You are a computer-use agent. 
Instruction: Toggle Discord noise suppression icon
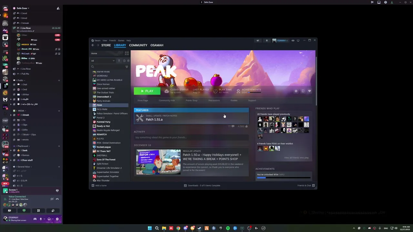tap(52, 199)
